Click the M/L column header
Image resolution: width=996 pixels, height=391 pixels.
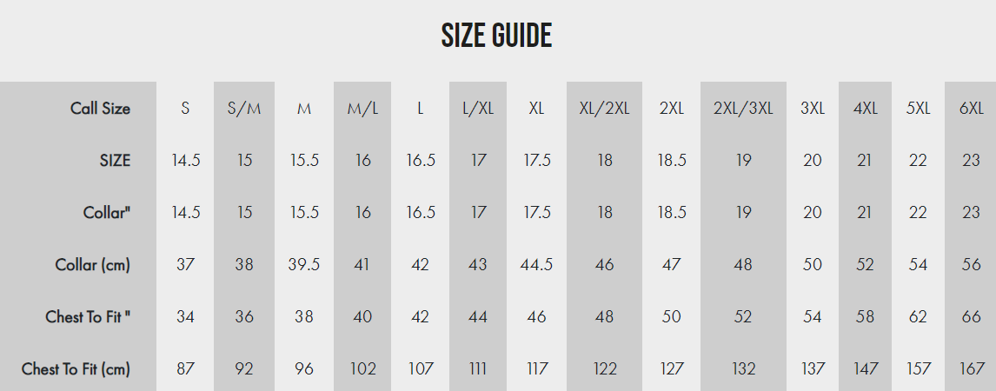click(x=362, y=109)
